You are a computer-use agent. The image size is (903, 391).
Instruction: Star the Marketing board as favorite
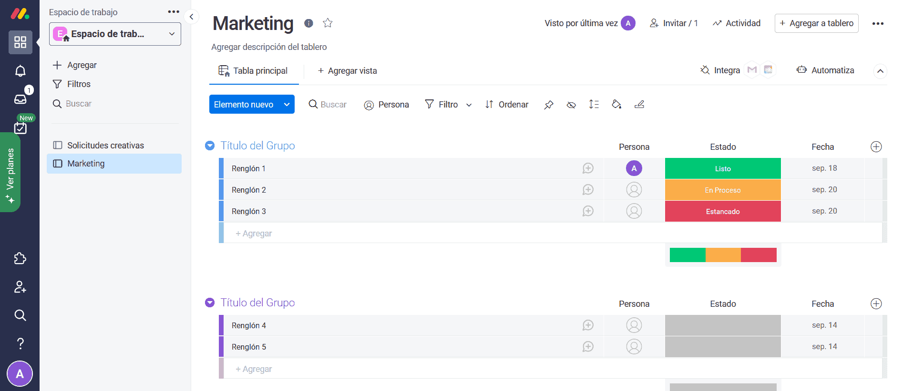(328, 23)
